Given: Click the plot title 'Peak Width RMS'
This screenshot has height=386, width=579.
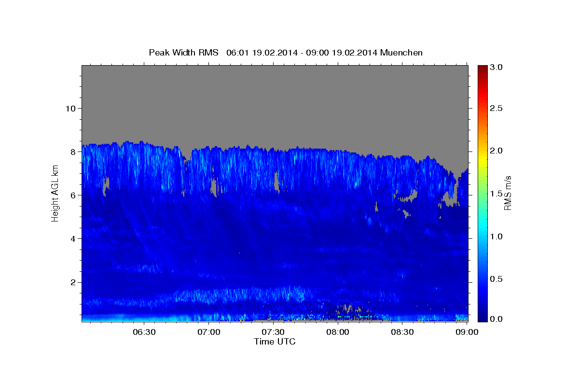Looking at the screenshot, I should [183, 53].
